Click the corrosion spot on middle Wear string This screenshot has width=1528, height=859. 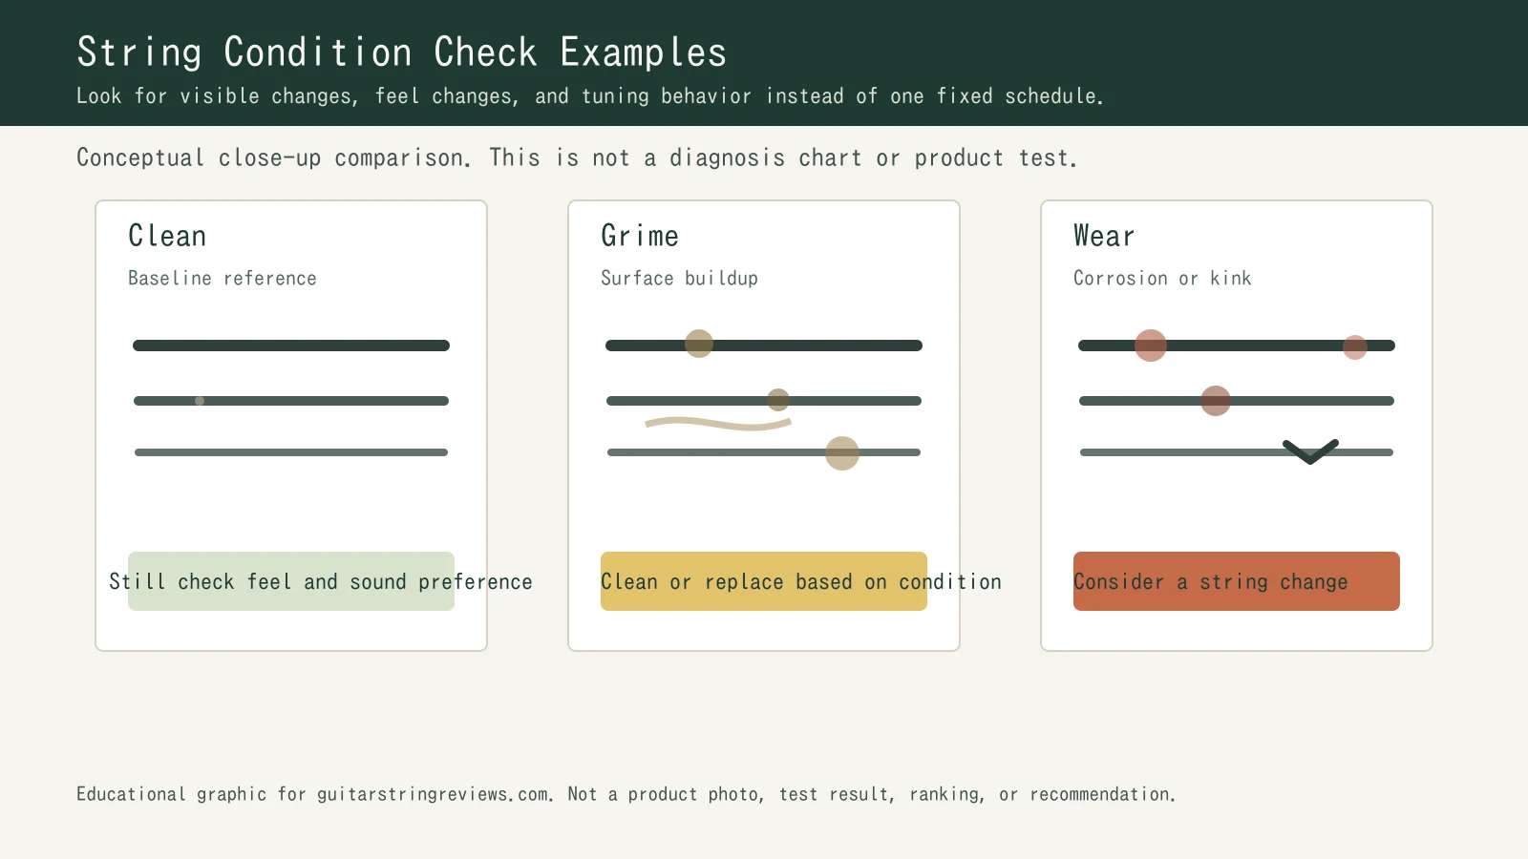[x=1215, y=401]
